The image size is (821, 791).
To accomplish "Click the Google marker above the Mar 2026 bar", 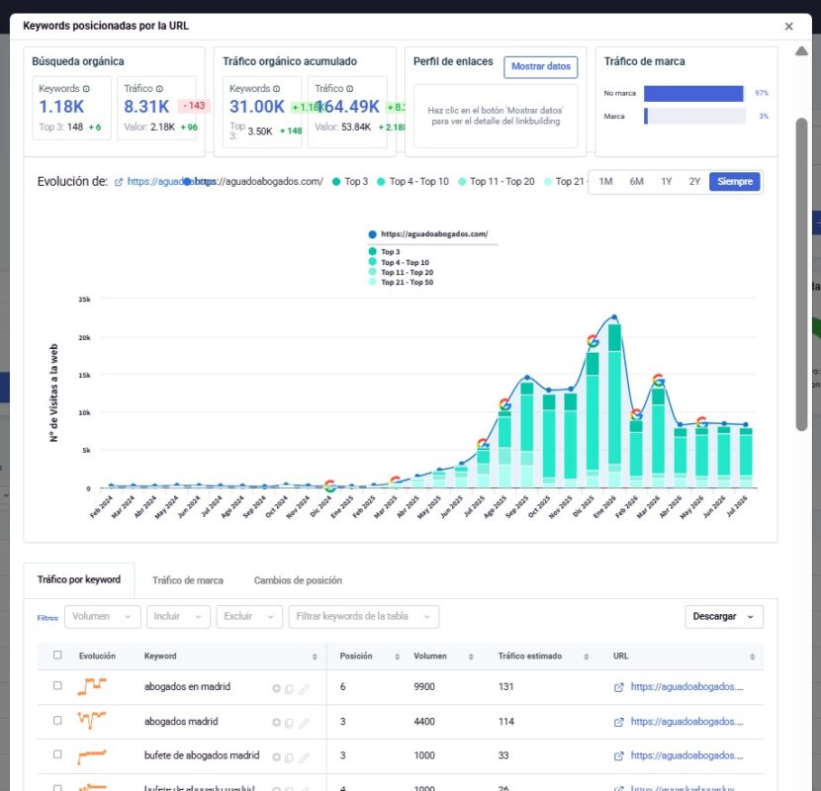I will pyautogui.click(x=659, y=380).
